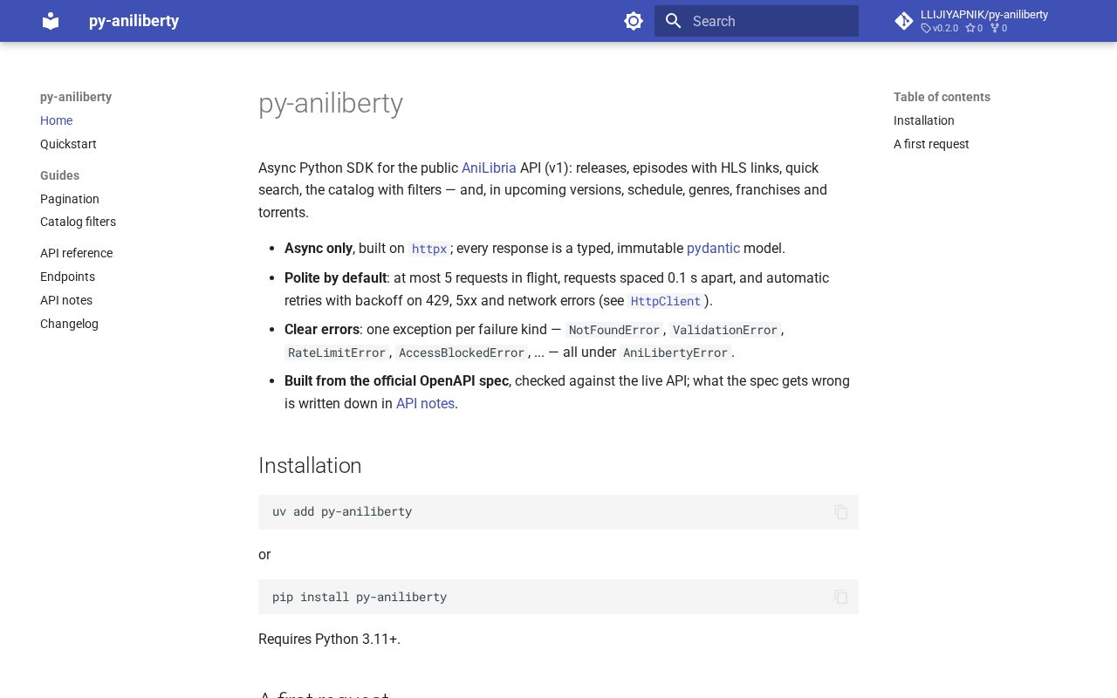The height and width of the screenshot is (698, 1117).
Task: Click the 'AccessBlockedError' code text
Action: point(462,352)
